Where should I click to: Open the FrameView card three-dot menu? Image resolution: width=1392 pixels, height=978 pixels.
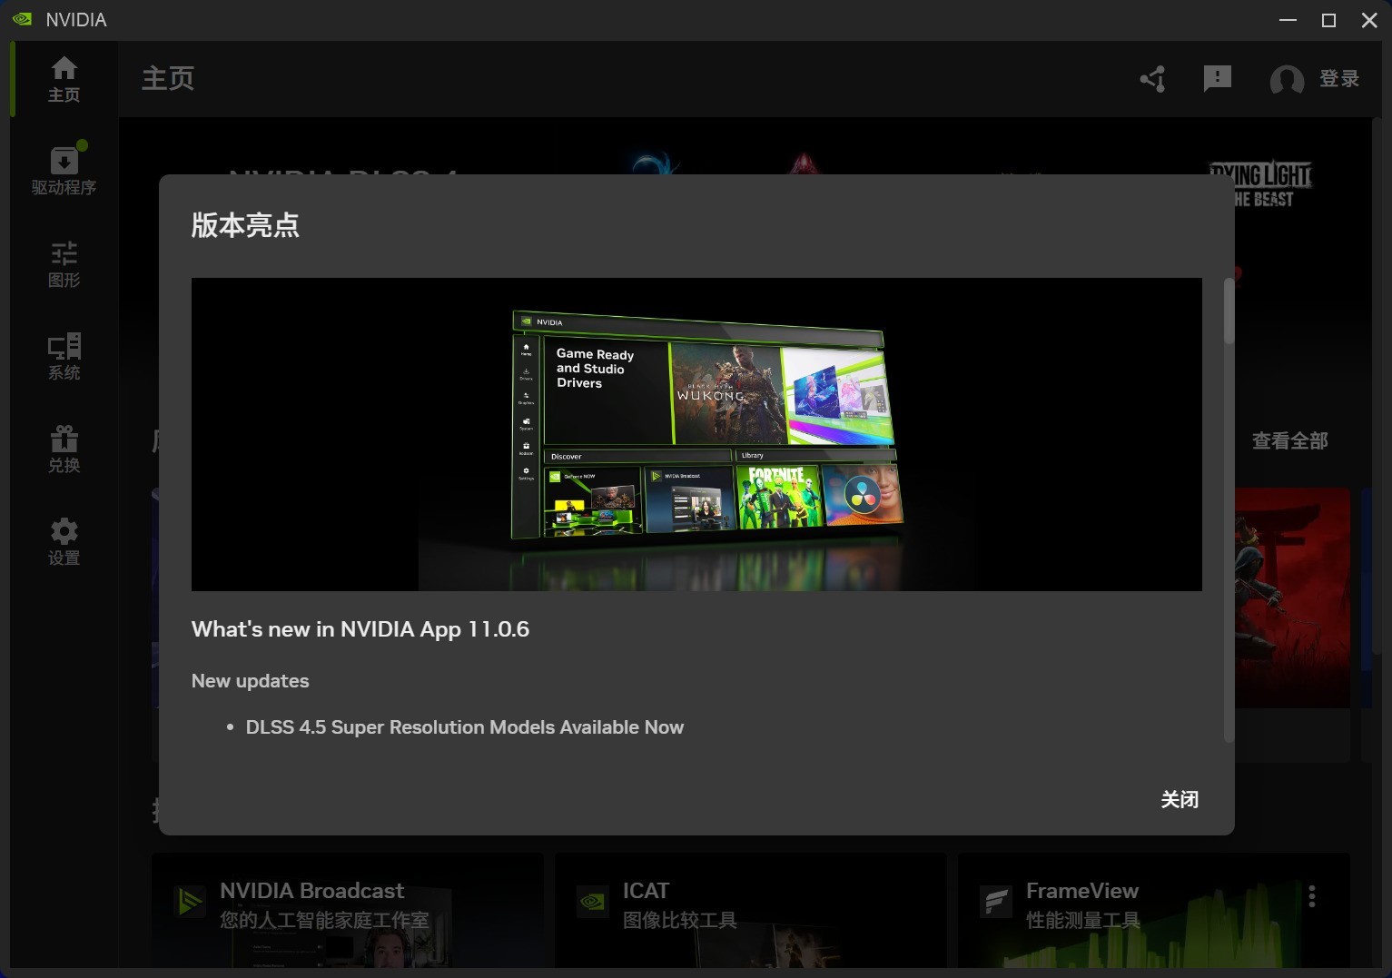pos(1312,896)
